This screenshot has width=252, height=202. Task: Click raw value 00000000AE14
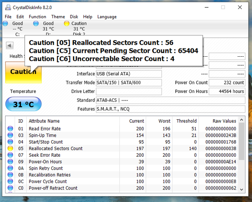pos(221,162)
